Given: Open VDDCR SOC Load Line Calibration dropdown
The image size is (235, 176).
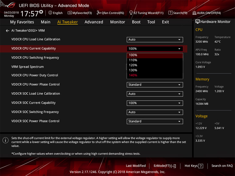Looking at the screenshot, I should pyautogui.click(x=155, y=94).
